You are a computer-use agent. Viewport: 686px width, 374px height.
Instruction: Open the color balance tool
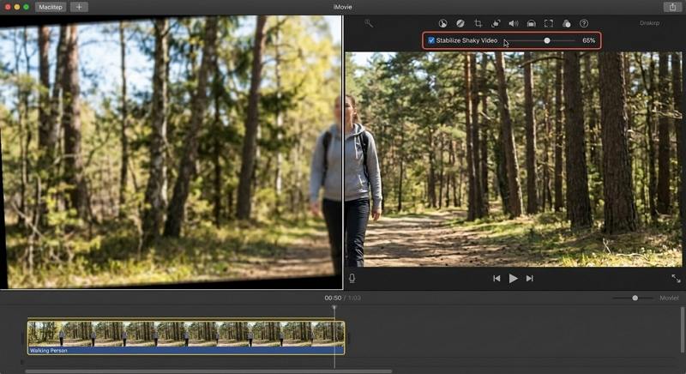coord(442,24)
